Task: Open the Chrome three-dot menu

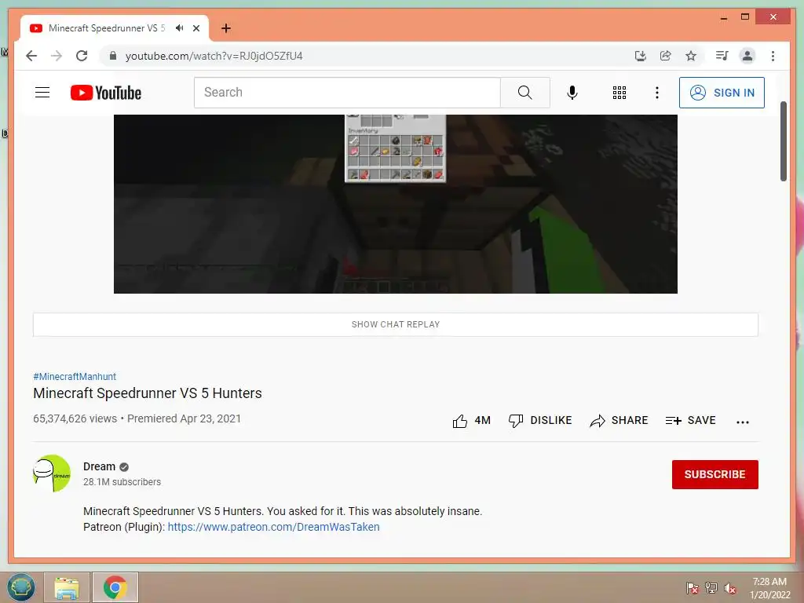Action: pyautogui.click(x=773, y=56)
